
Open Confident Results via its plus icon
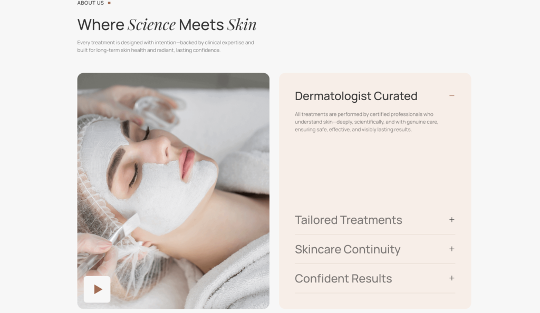pyautogui.click(x=452, y=278)
